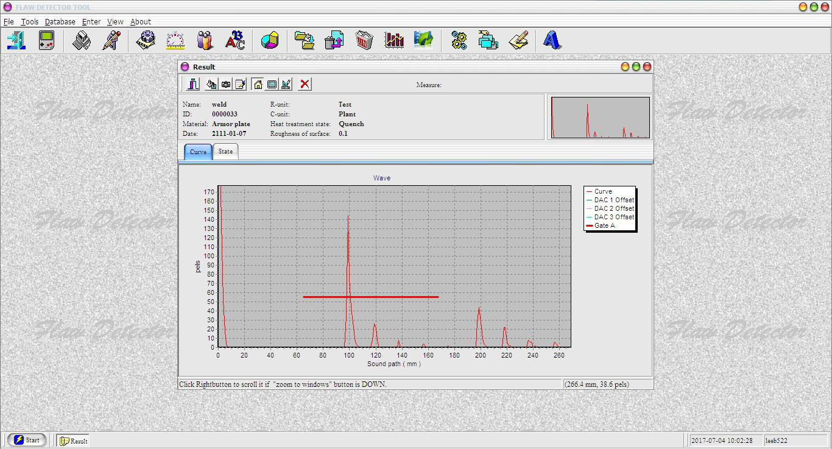
Task: Click the Start button in taskbar
Action: pyautogui.click(x=27, y=440)
